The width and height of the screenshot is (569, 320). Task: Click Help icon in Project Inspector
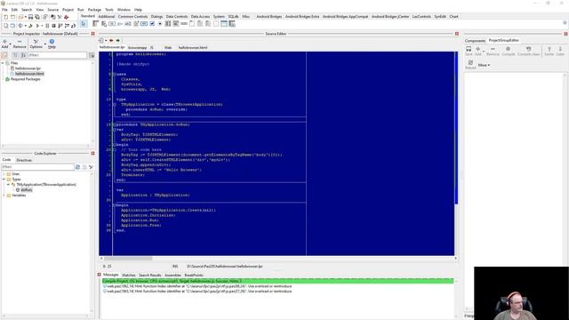tap(52, 44)
